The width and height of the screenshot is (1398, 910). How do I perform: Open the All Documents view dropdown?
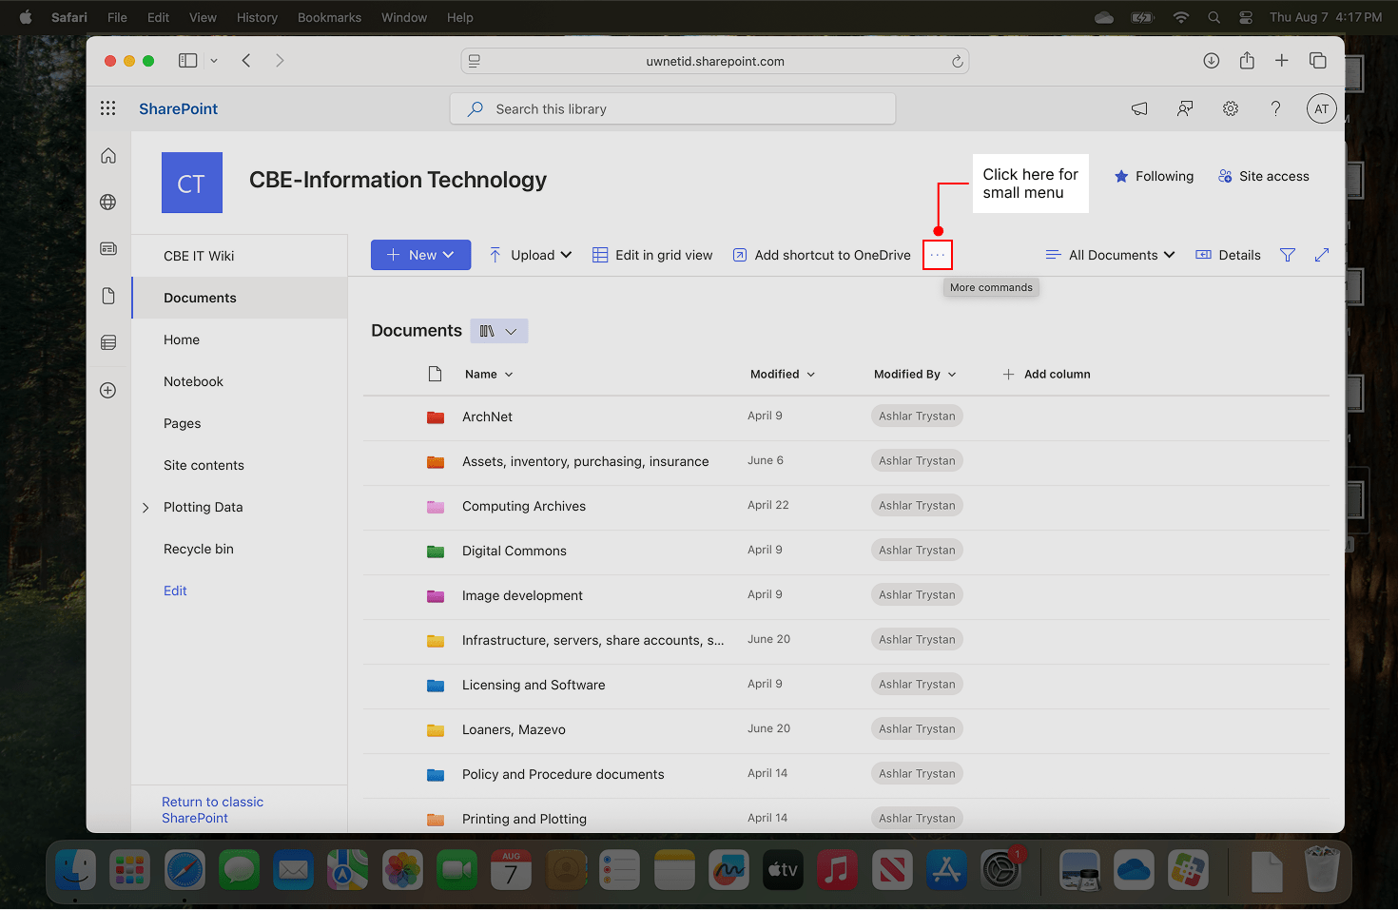click(1110, 255)
